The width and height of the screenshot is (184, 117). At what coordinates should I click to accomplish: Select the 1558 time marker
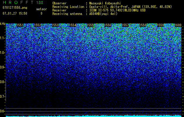point(143,25)
